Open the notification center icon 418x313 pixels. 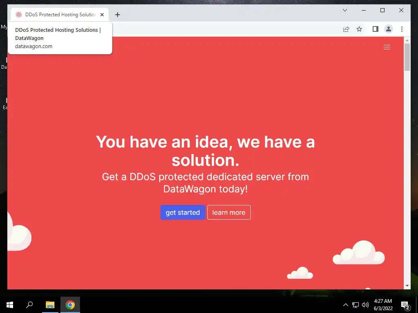[x=405, y=305]
